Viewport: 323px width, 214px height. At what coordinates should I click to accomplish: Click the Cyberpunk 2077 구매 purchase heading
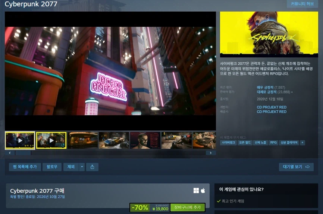37,191
